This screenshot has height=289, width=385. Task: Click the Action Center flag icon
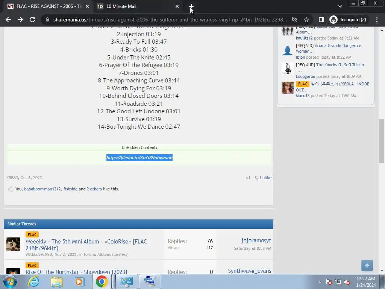click(329, 282)
